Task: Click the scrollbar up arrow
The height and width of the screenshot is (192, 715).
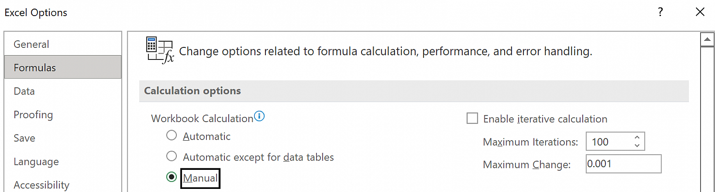Action: tap(707, 40)
